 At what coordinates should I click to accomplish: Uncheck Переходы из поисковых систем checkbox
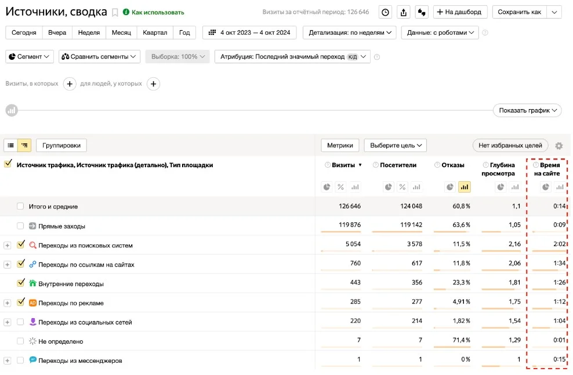click(20, 244)
